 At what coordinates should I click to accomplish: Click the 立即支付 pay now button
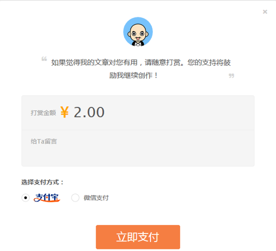click(x=138, y=237)
